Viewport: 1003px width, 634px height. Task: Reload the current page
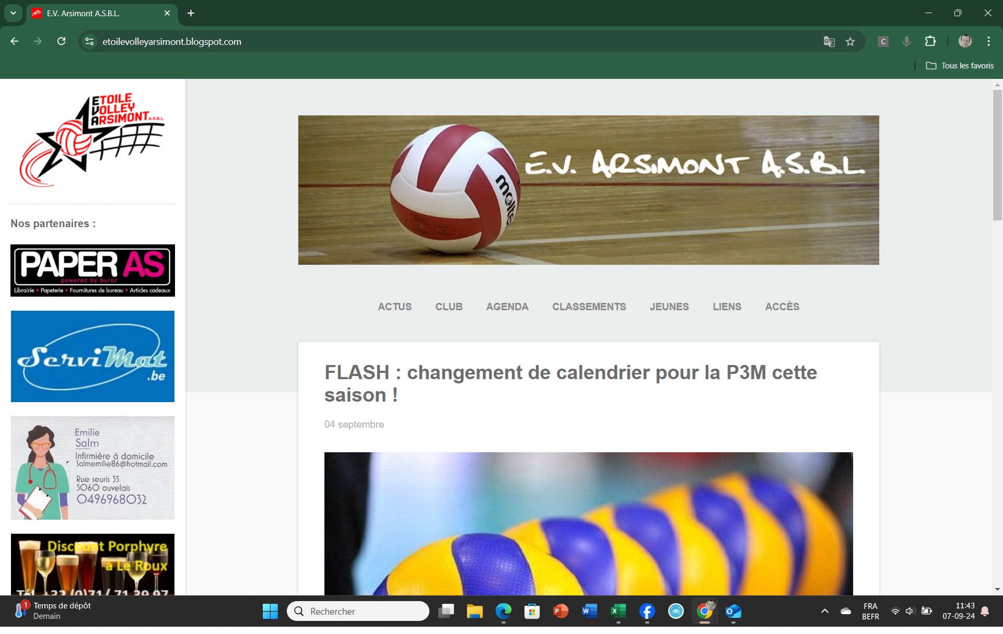coord(61,41)
